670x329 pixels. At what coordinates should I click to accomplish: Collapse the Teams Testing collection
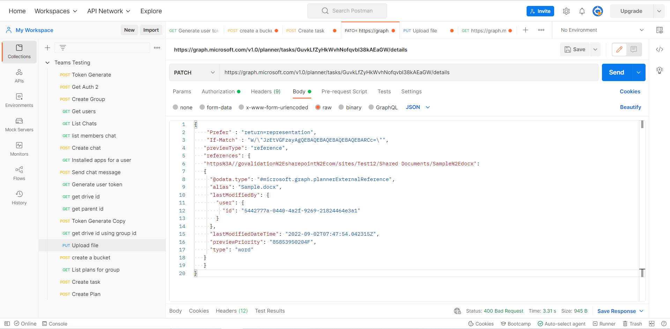47,63
